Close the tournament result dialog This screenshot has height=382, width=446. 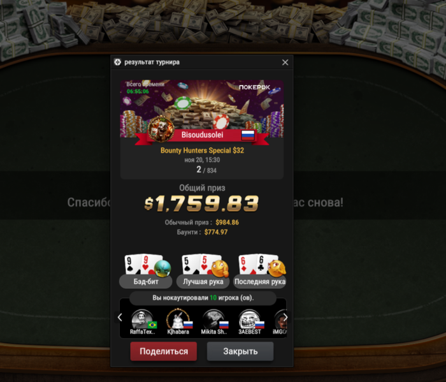tap(285, 62)
